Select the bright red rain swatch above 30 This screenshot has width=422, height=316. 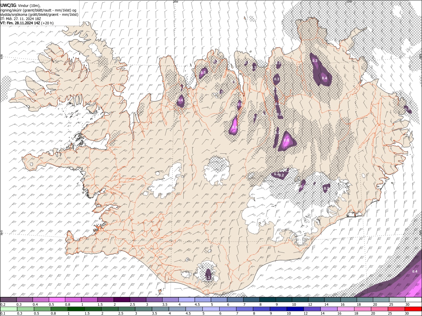pyautogui.click(x=413, y=309)
